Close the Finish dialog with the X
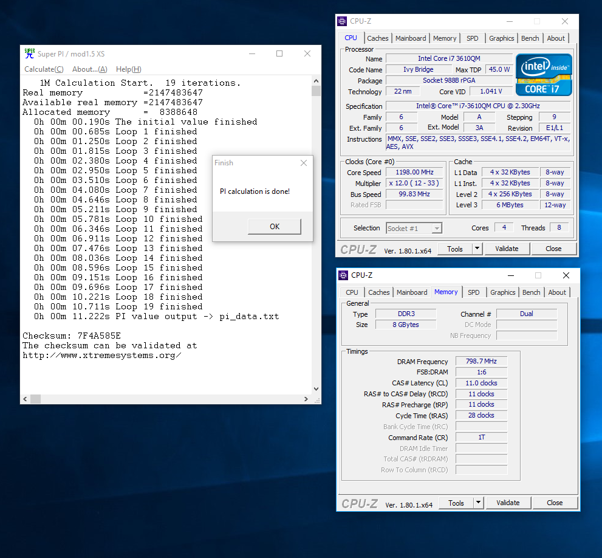The image size is (602, 558). [304, 163]
